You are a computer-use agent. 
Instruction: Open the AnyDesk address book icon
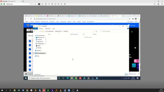pyautogui.click(x=158, y=4)
